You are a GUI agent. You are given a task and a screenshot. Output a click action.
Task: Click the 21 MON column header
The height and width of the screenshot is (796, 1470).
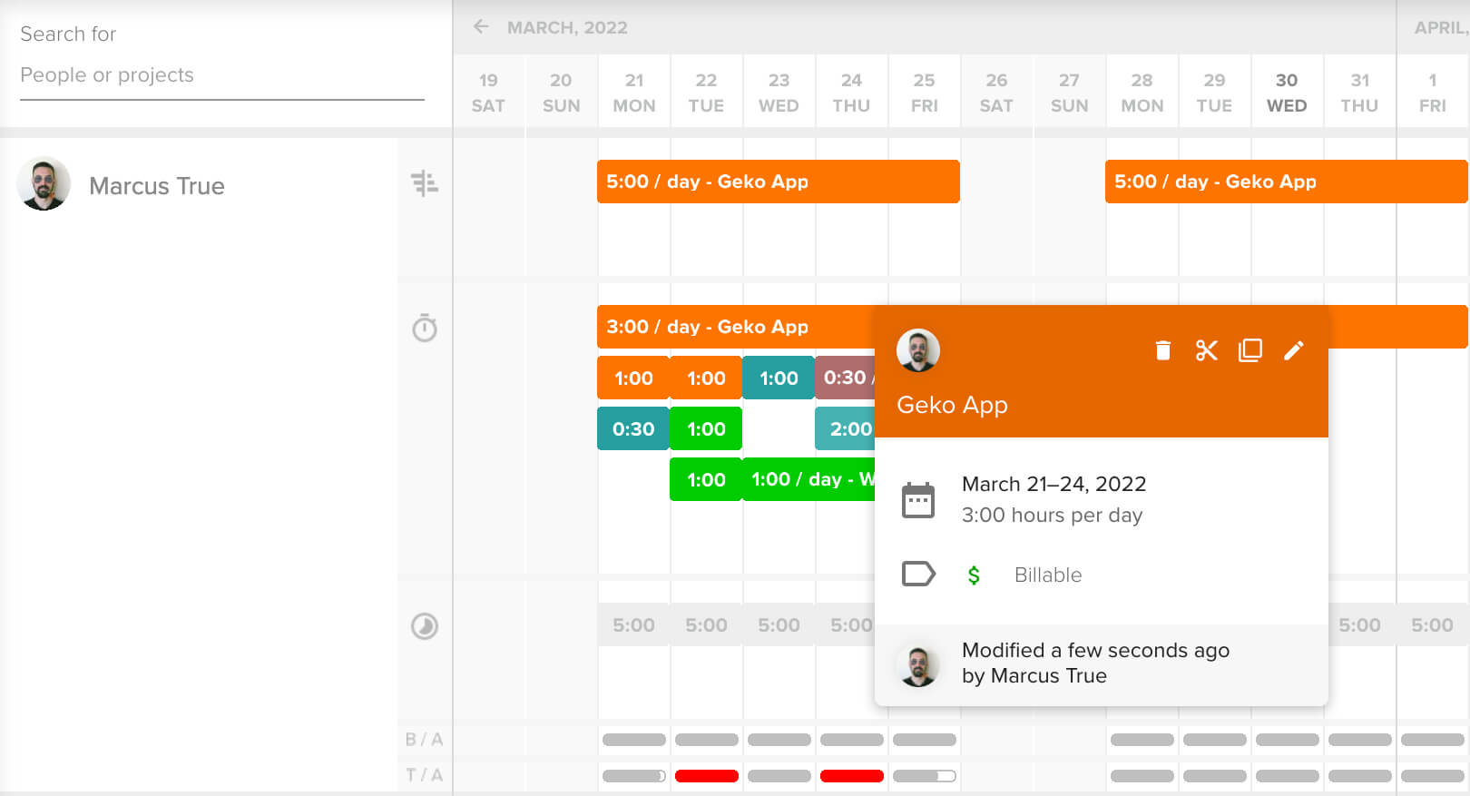[633, 93]
